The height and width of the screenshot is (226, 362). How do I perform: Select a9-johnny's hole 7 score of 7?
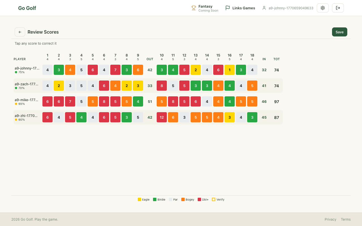click(115, 70)
